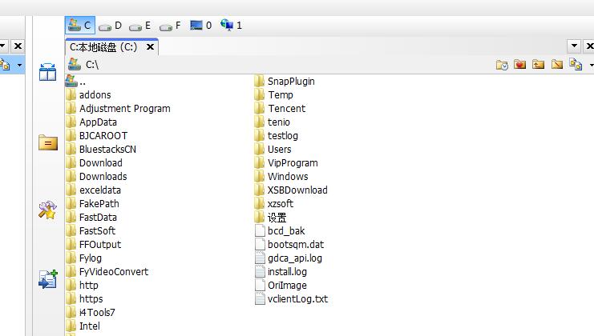Select the vclientLog.txt file
Viewport: 594px width, 336px height.
pos(291,299)
